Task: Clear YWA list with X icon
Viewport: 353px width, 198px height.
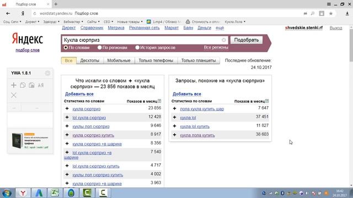Action: pos(13,95)
